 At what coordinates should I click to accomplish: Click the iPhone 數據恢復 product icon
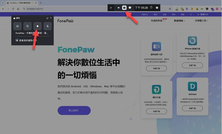point(192,41)
